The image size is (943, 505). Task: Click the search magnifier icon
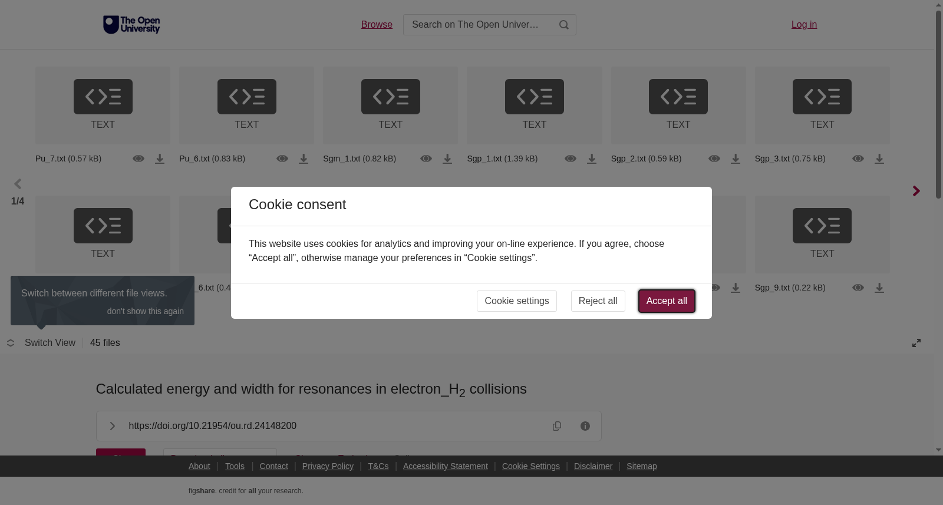point(564,25)
